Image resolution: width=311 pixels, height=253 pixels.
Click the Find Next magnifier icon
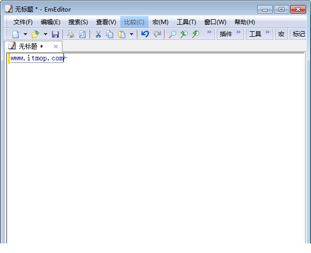point(196,34)
